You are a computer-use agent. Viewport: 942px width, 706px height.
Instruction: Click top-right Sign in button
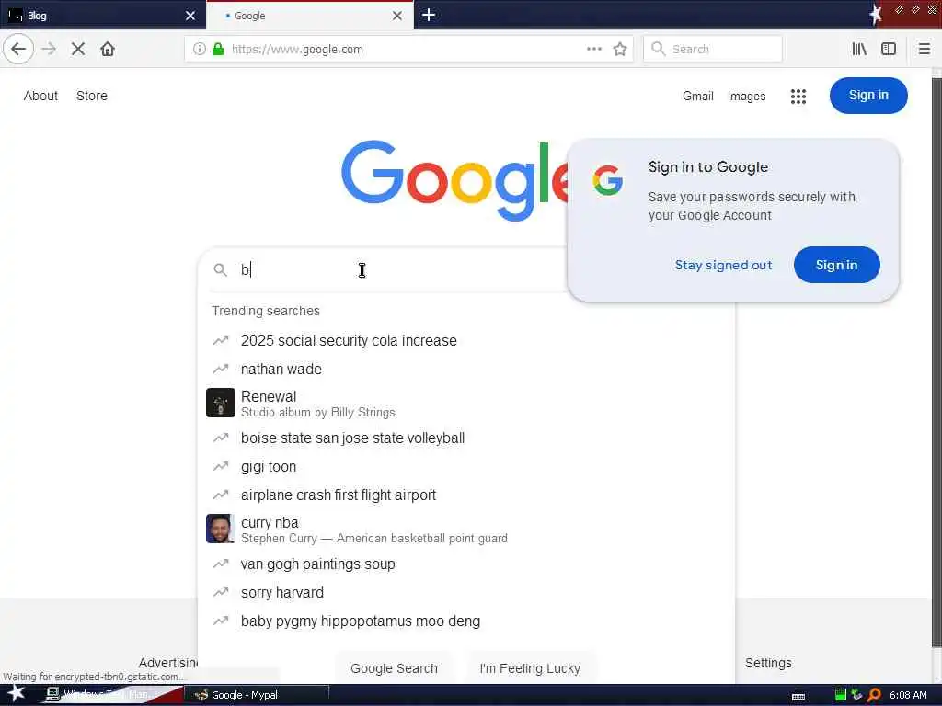pos(868,96)
